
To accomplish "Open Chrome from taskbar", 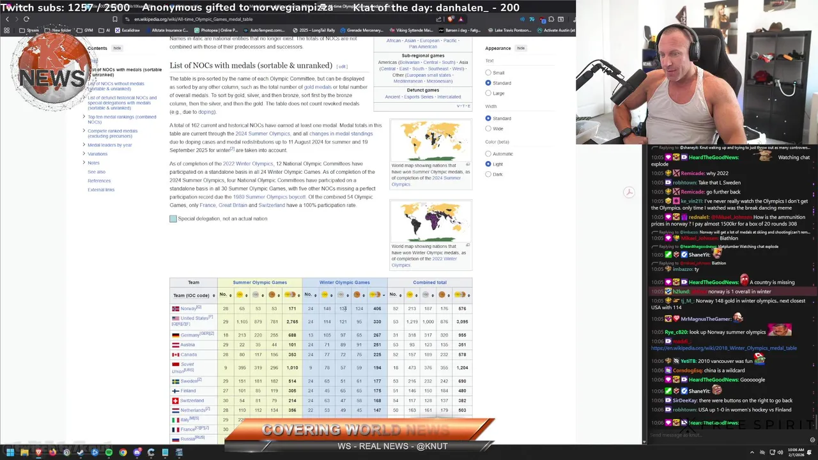I will click(x=123, y=452).
